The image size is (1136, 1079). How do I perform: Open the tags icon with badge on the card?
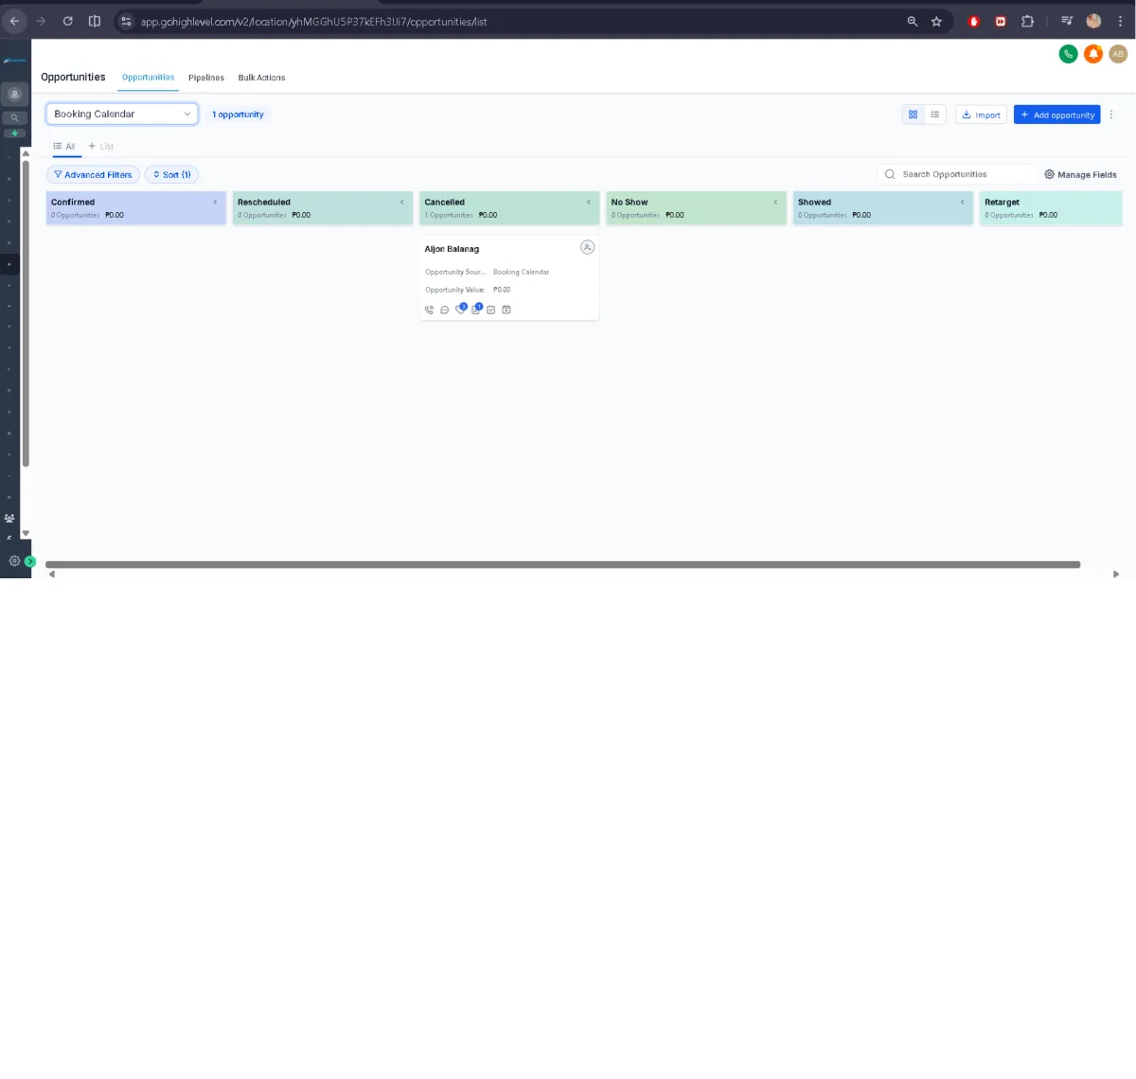pyautogui.click(x=461, y=309)
